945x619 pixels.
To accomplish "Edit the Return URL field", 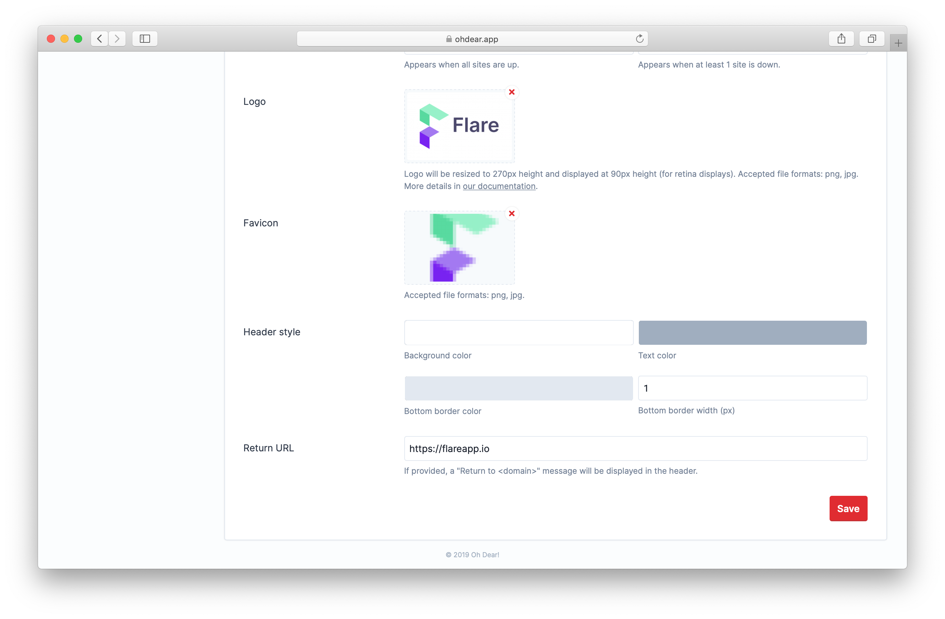I will [635, 449].
